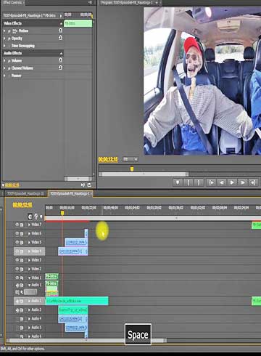Open the Program monitor zoom level dropdown
Screen dimensions: 261x356
click(x=130, y=159)
